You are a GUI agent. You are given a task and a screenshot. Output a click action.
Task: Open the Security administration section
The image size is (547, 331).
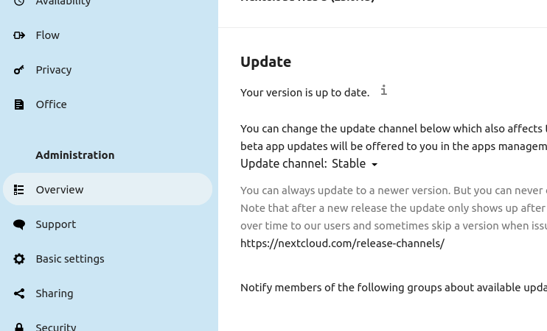pyautogui.click(x=56, y=327)
